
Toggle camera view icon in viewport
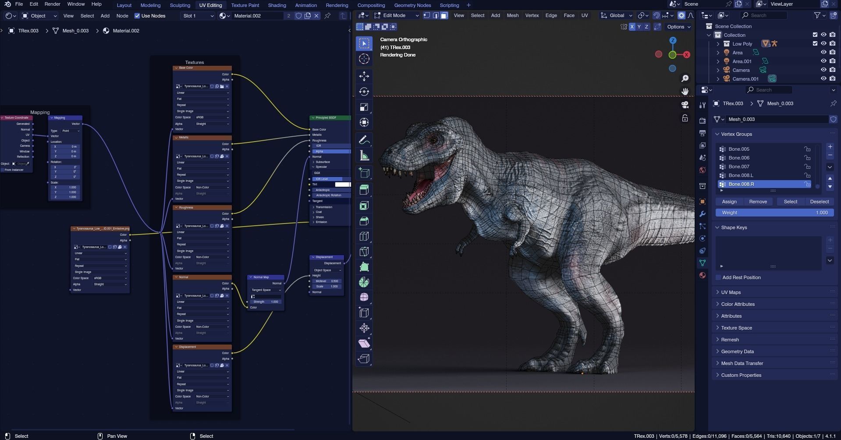point(685,105)
